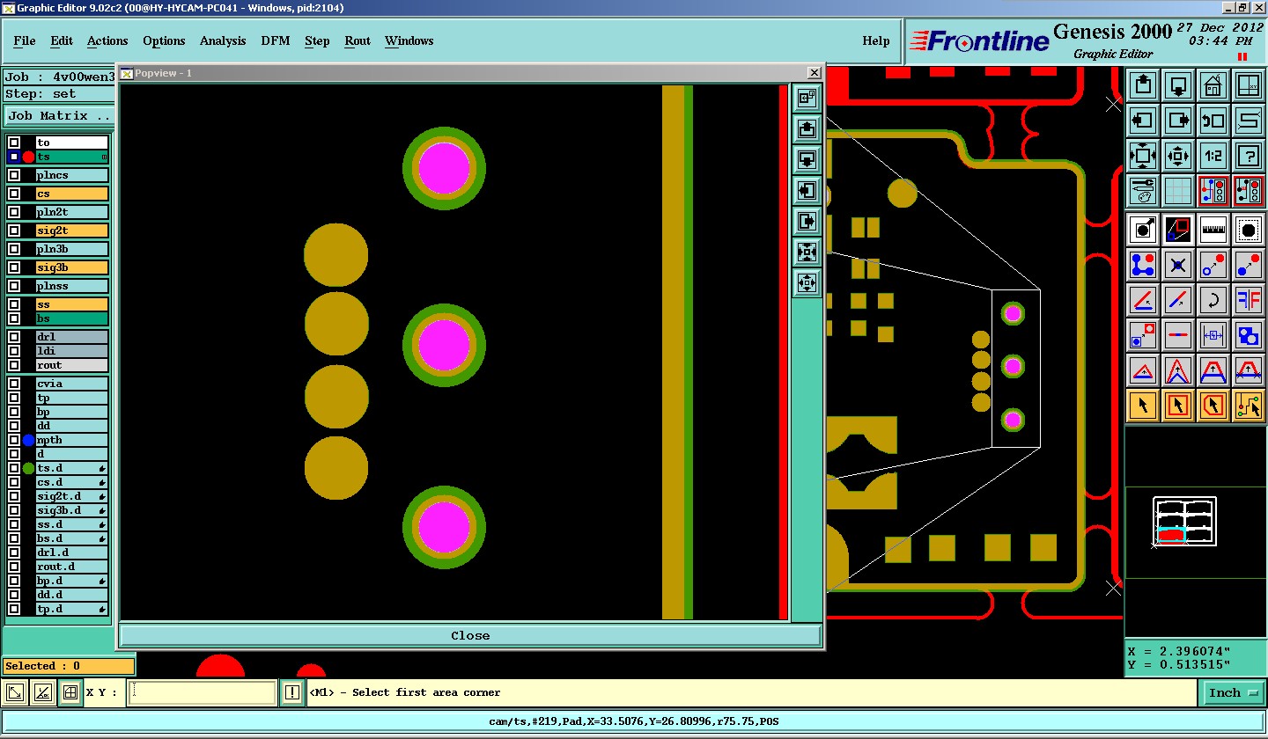Toggle the grid display icon

pyautogui.click(x=1178, y=191)
